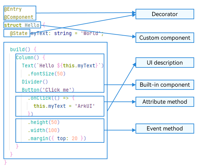Select the Custom component label box
197x167 pixels.
point(165,38)
